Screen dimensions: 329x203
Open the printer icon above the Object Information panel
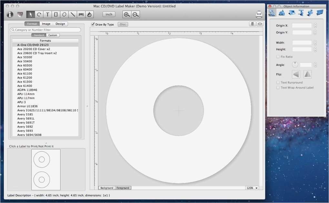click(x=259, y=14)
